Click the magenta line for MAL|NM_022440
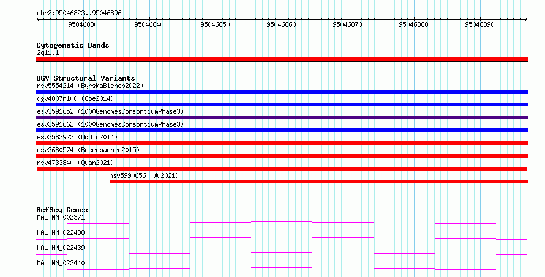The image size is (545, 277). [282, 268]
